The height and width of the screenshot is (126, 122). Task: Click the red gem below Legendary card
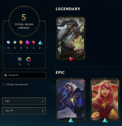(x=71, y=59)
